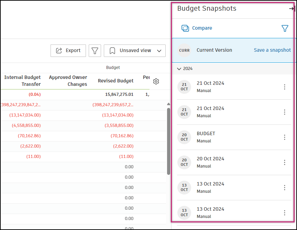Click the export arrow icon in Export button
Viewport: 297px width, 230px height.
point(59,51)
